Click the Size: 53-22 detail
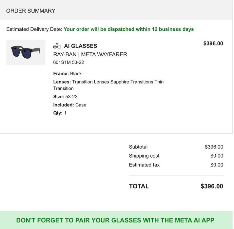The height and width of the screenshot is (229, 234). pos(65,97)
